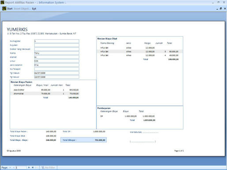Click the 60.000,00 total in the Infus Set row
227x170 pixels.
pyautogui.click(x=174, y=52)
